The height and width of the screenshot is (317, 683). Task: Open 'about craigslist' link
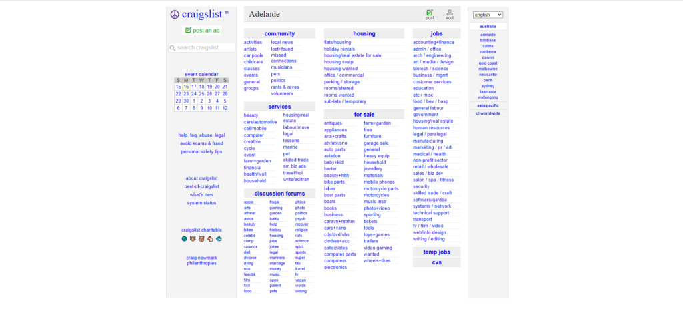201,178
